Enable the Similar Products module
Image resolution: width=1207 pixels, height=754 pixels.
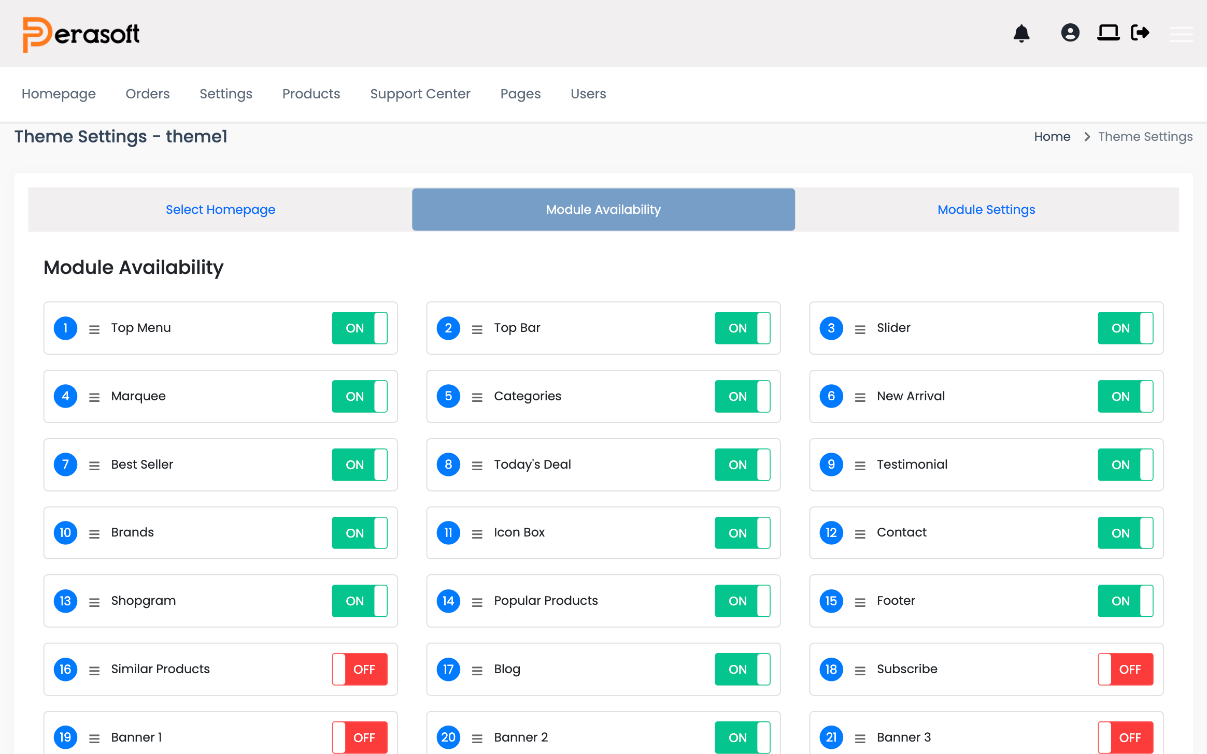click(360, 669)
